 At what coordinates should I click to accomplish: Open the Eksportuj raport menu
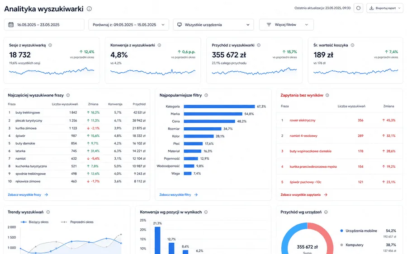[x=385, y=8]
